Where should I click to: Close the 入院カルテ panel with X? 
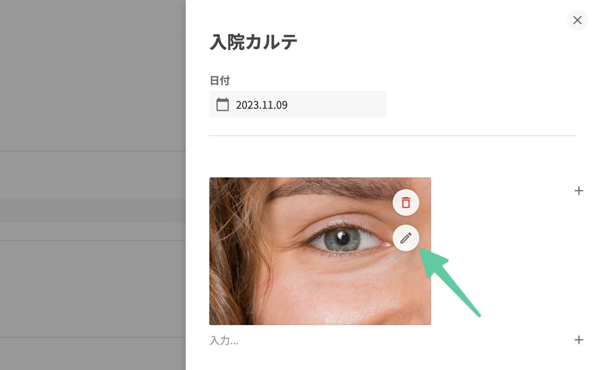pyautogui.click(x=577, y=20)
